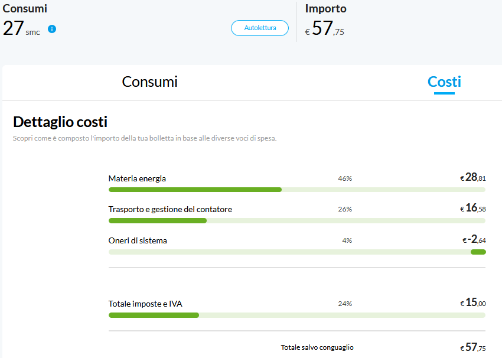Click the €16,58 transport cost amount
This screenshot has width=502, height=358.
pos(473,208)
